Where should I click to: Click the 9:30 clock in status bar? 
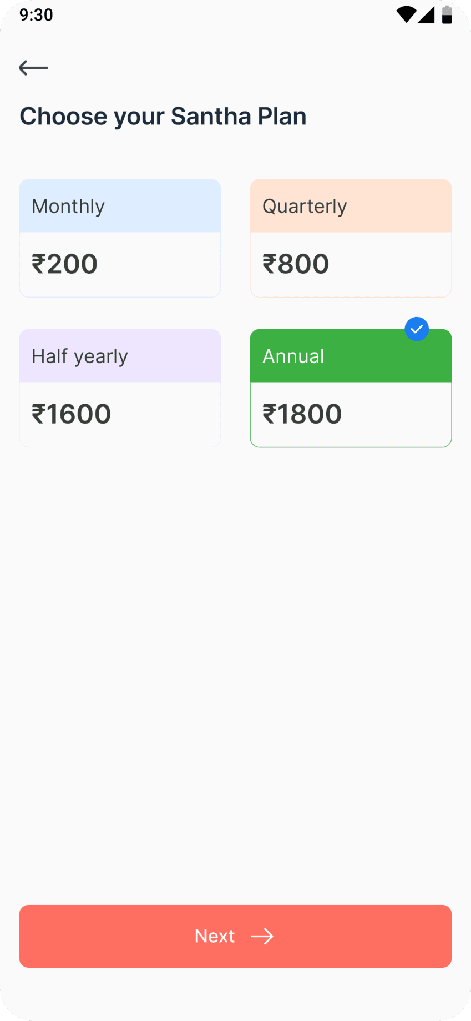pos(36,14)
